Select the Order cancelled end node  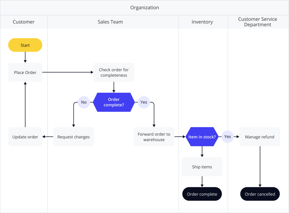(260, 194)
